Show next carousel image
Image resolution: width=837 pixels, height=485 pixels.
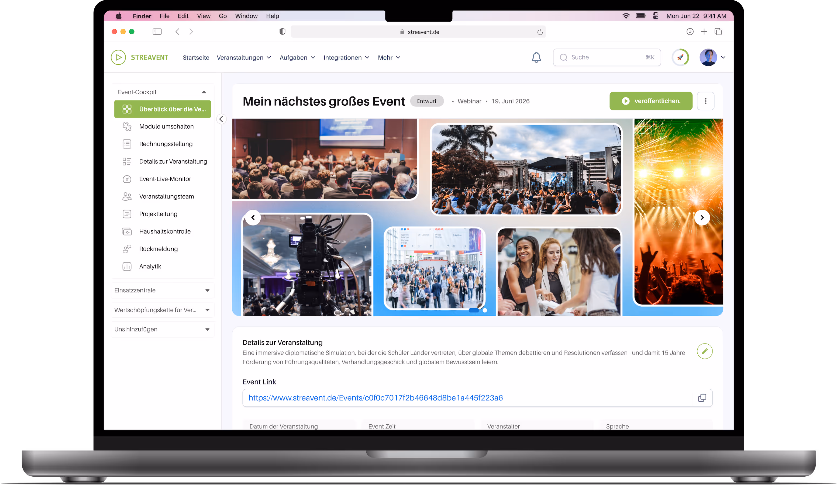point(702,218)
